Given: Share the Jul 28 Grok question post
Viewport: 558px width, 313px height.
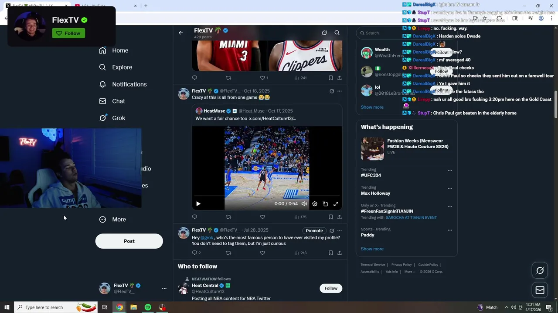Looking at the screenshot, I should pyautogui.click(x=340, y=253).
